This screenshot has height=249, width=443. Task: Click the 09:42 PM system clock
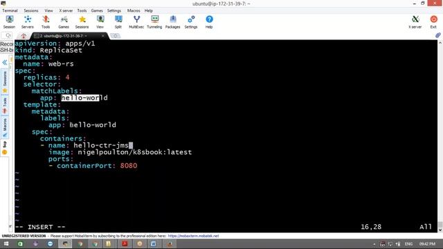point(427,243)
